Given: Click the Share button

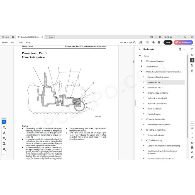Looking at the screenshot, I should click(x=168, y=42).
